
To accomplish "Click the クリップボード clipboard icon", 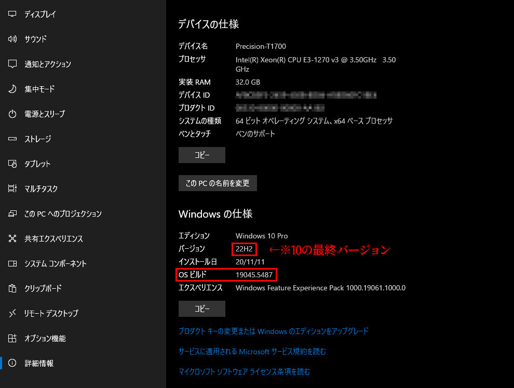I will click(13, 289).
